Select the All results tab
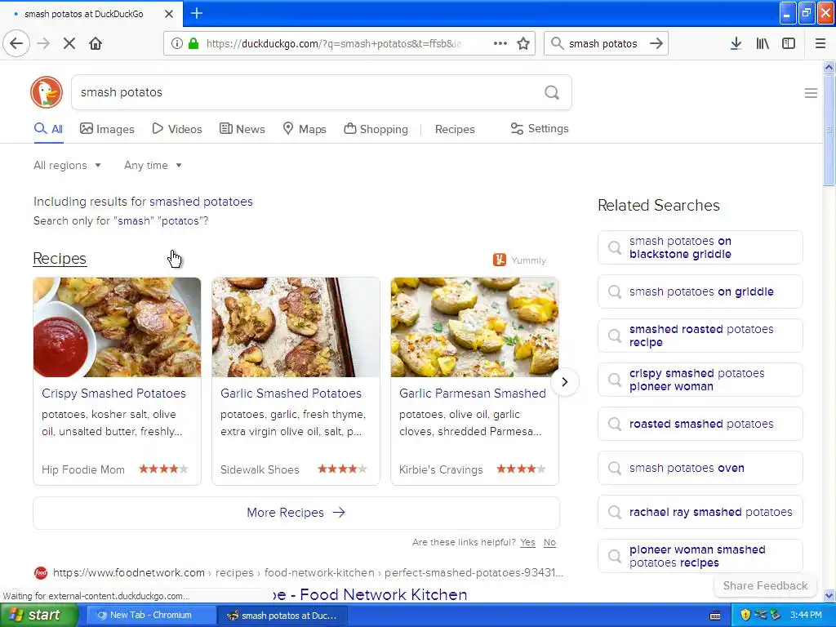The image size is (836, 627). click(48, 129)
